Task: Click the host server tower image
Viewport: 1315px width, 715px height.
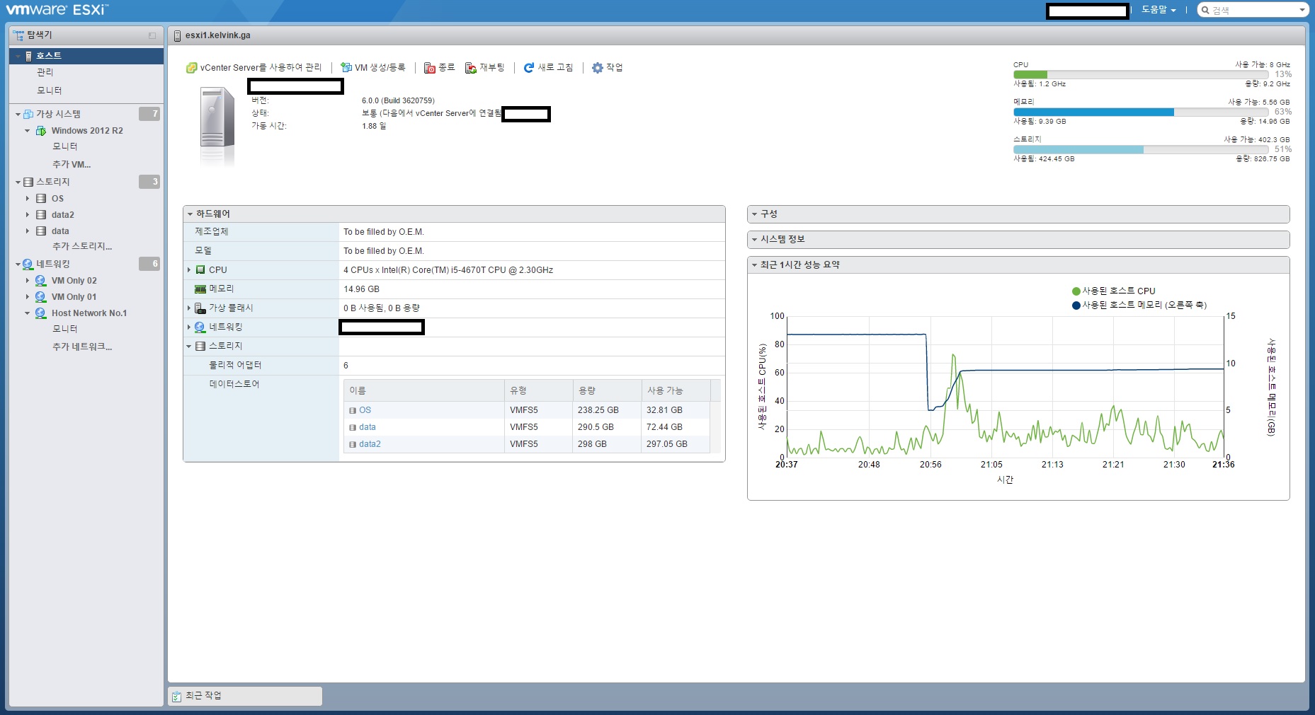Action: click(x=217, y=125)
